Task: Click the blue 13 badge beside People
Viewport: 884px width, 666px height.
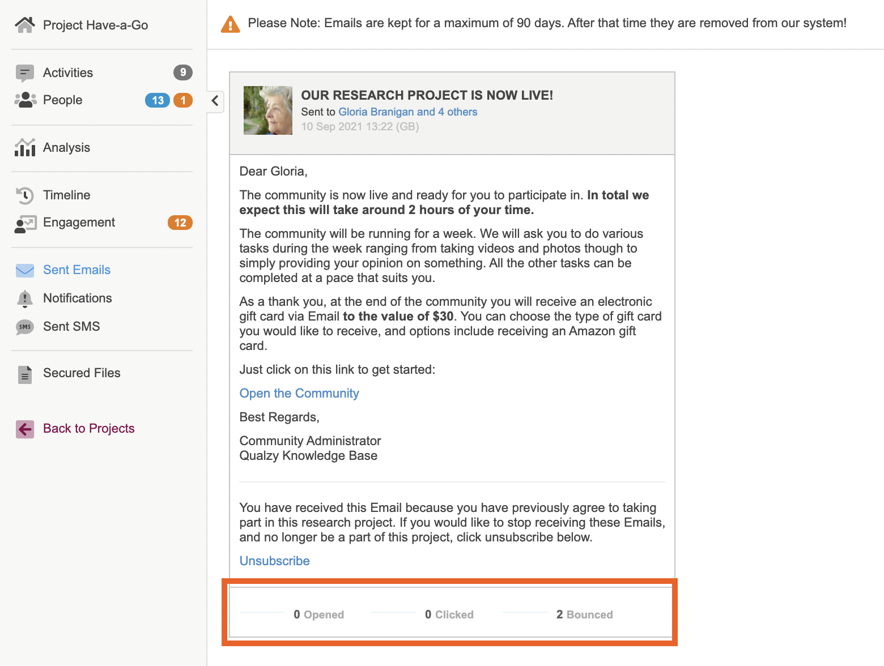Action: (x=158, y=100)
